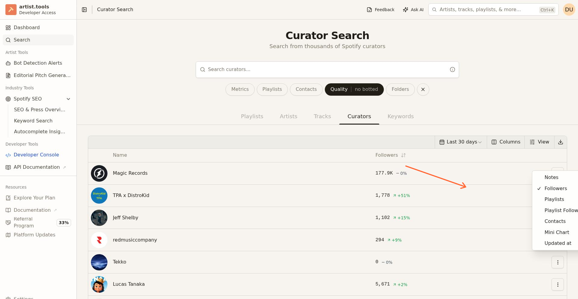The width and height of the screenshot is (578, 299).
Task: Open the Lucas Tanaka row three-dot menu
Action: pos(558,285)
